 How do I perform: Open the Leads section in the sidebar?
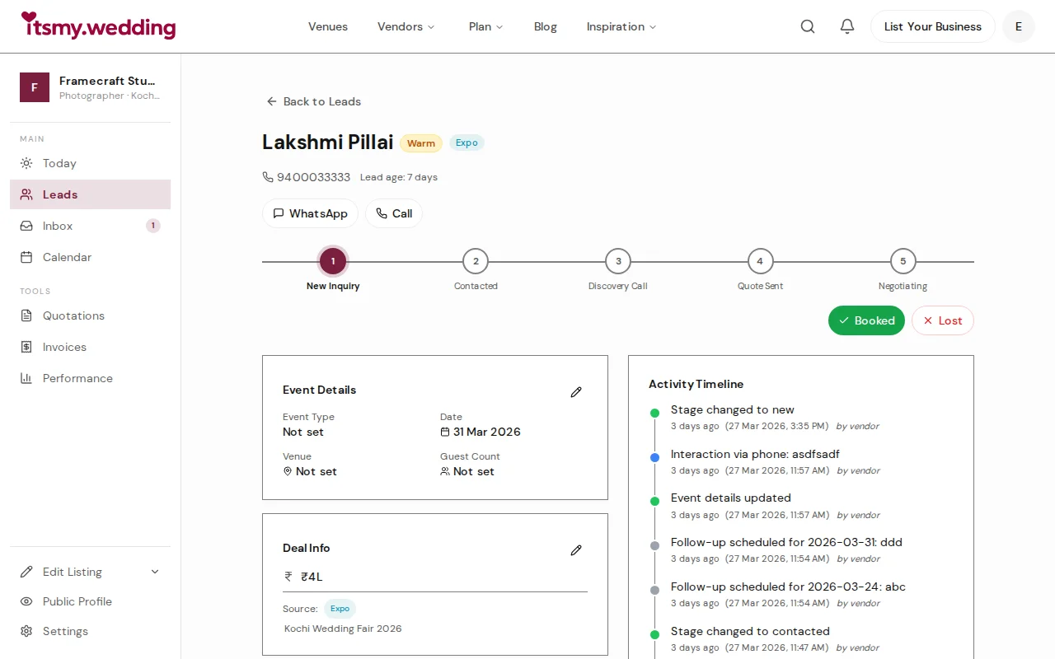pyautogui.click(x=59, y=194)
